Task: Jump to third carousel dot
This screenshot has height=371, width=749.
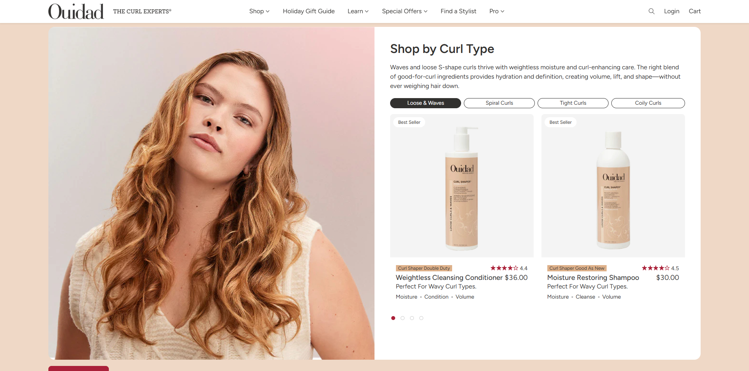Action: [412, 318]
